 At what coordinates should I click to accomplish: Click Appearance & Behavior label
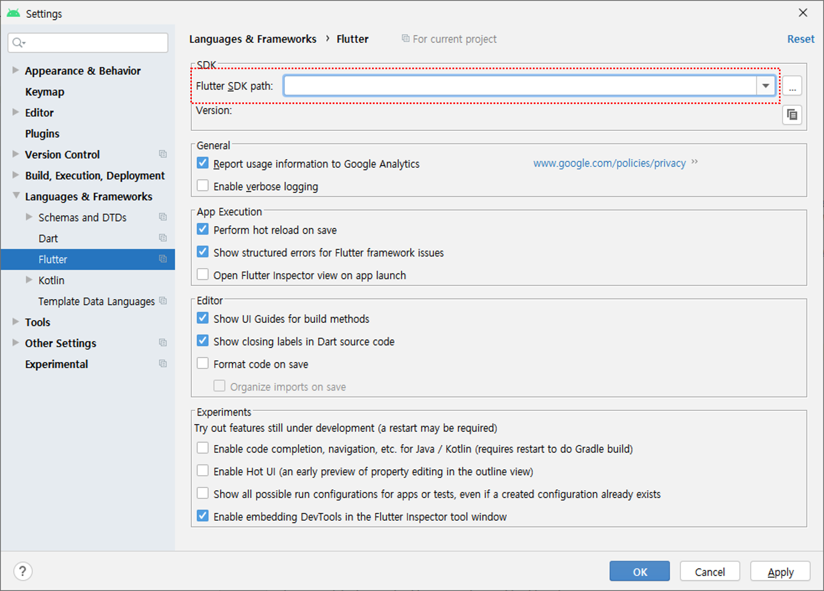click(83, 71)
